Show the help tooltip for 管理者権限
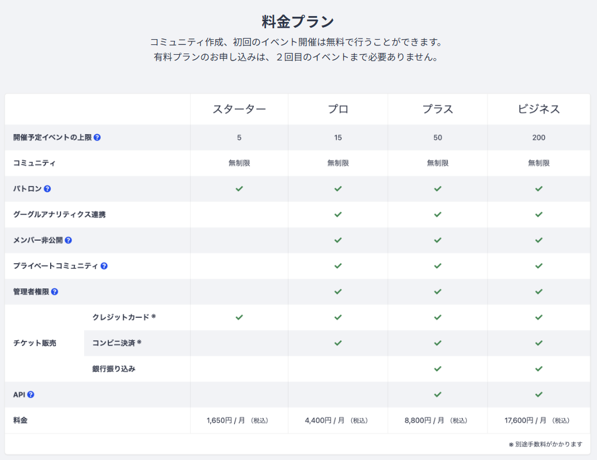 (55, 292)
